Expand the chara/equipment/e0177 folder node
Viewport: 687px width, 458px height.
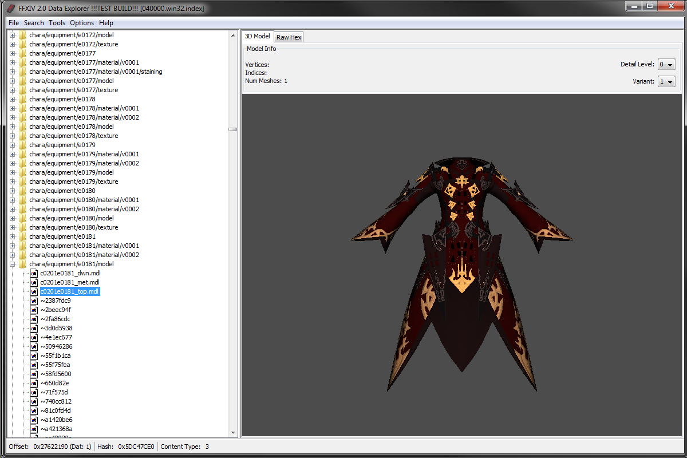pos(13,53)
